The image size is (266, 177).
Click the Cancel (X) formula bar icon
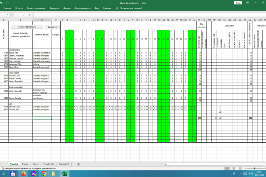(x=17, y=15)
